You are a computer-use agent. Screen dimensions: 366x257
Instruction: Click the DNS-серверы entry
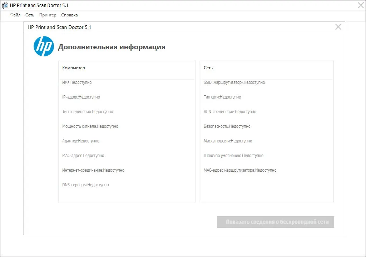click(85, 185)
